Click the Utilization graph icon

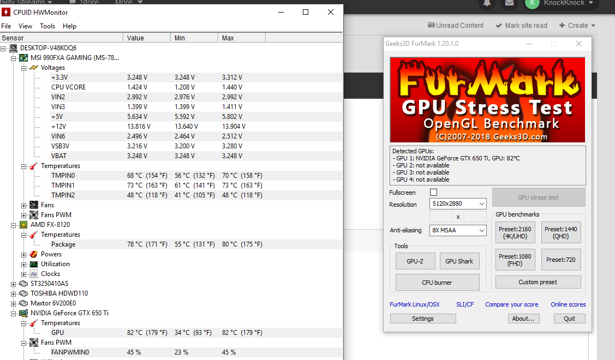point(34,264)
